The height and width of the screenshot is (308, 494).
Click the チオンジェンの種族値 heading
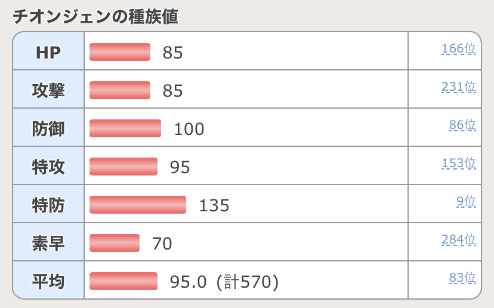[95, 17]
